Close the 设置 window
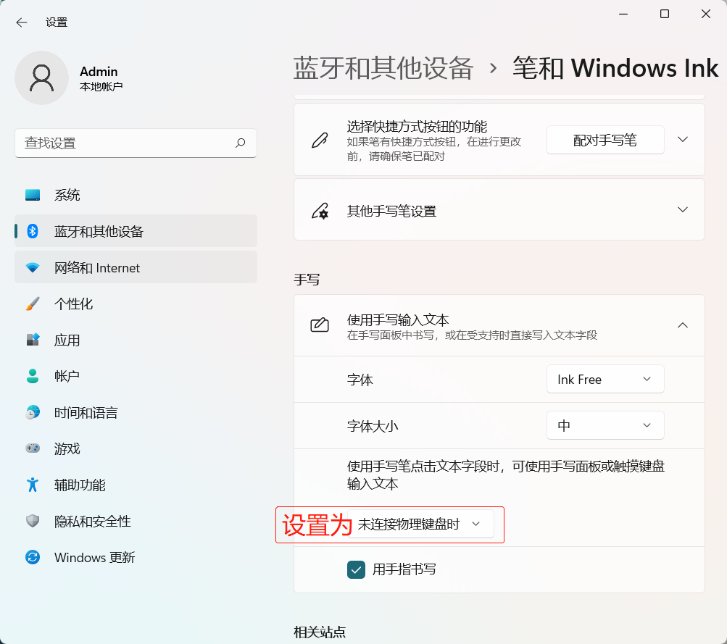727x644 pixels. pos(706,14)
